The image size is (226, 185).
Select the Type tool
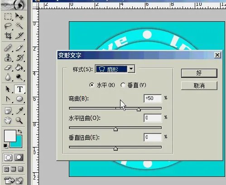(x=19, y=89)
